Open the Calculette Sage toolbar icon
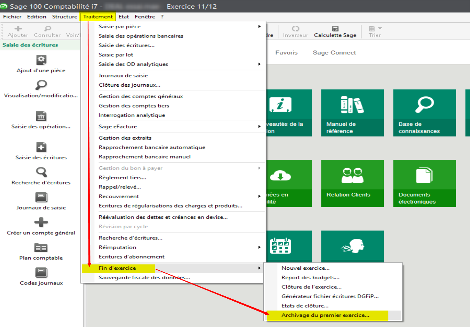This screenshot has height=327, width=470. 335,29
